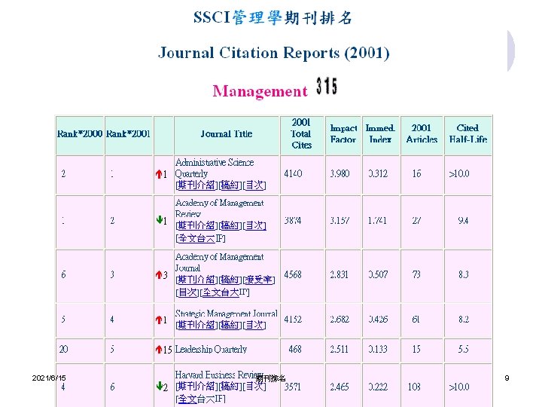Open 稿約 link for Academy of Management Review
This screenshot has width=542, height=407.
tap(230, 225)
